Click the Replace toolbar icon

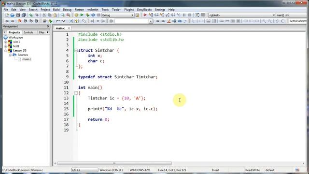coord(69,15)
